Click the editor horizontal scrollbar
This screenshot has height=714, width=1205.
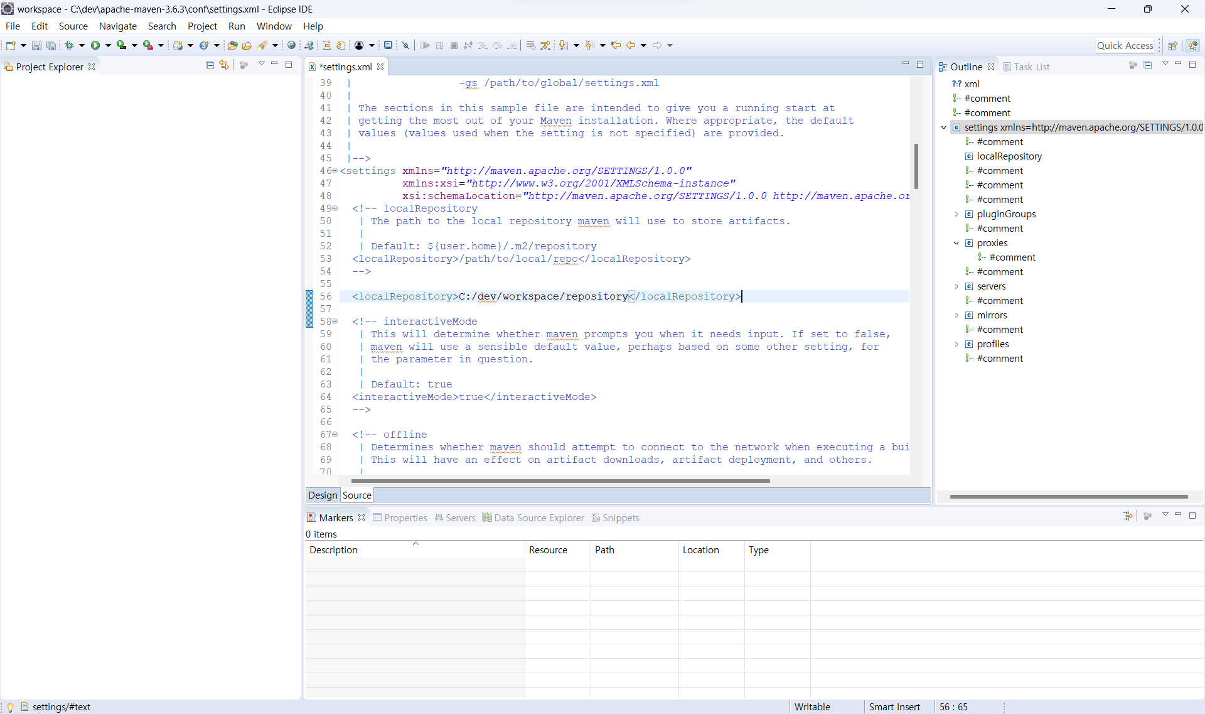tap(560, 481)
